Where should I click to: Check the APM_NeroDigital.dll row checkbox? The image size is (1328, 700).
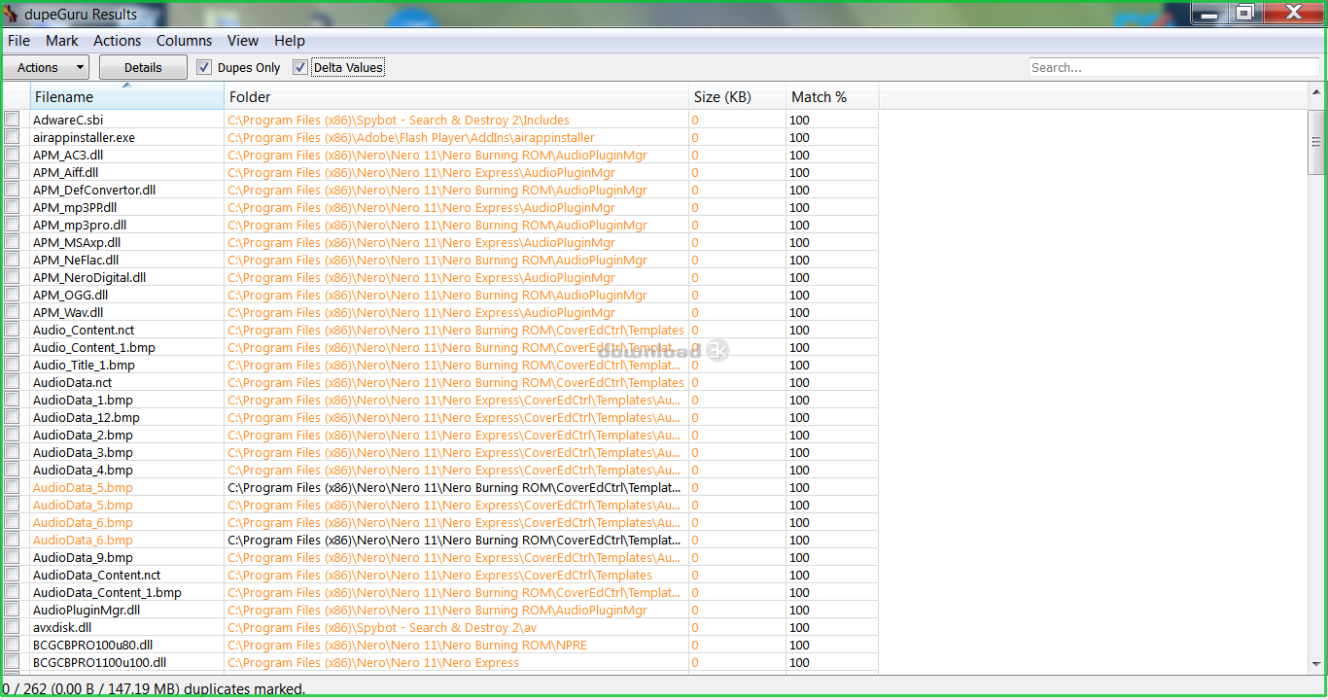click(x=12, y=277)
